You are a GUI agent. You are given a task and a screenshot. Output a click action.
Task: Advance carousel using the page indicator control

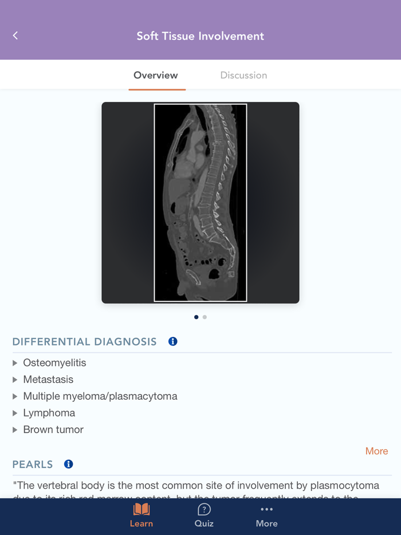click(x=200, y=317)
